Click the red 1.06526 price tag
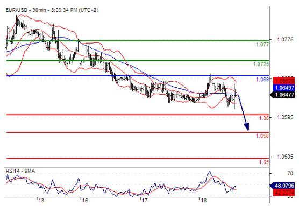 click(284, 81)
